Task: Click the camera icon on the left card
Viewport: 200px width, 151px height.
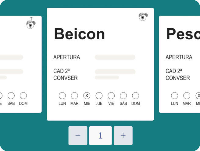Action: pyautogui.click(x=31, y=24)
